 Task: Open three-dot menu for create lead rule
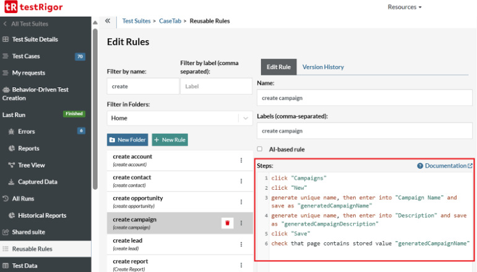tap(241, 244)
